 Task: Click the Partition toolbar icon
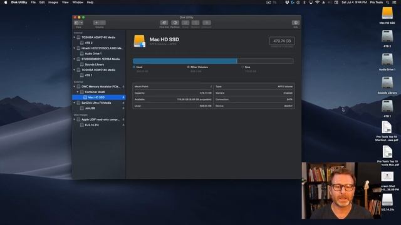pos(175,22)
